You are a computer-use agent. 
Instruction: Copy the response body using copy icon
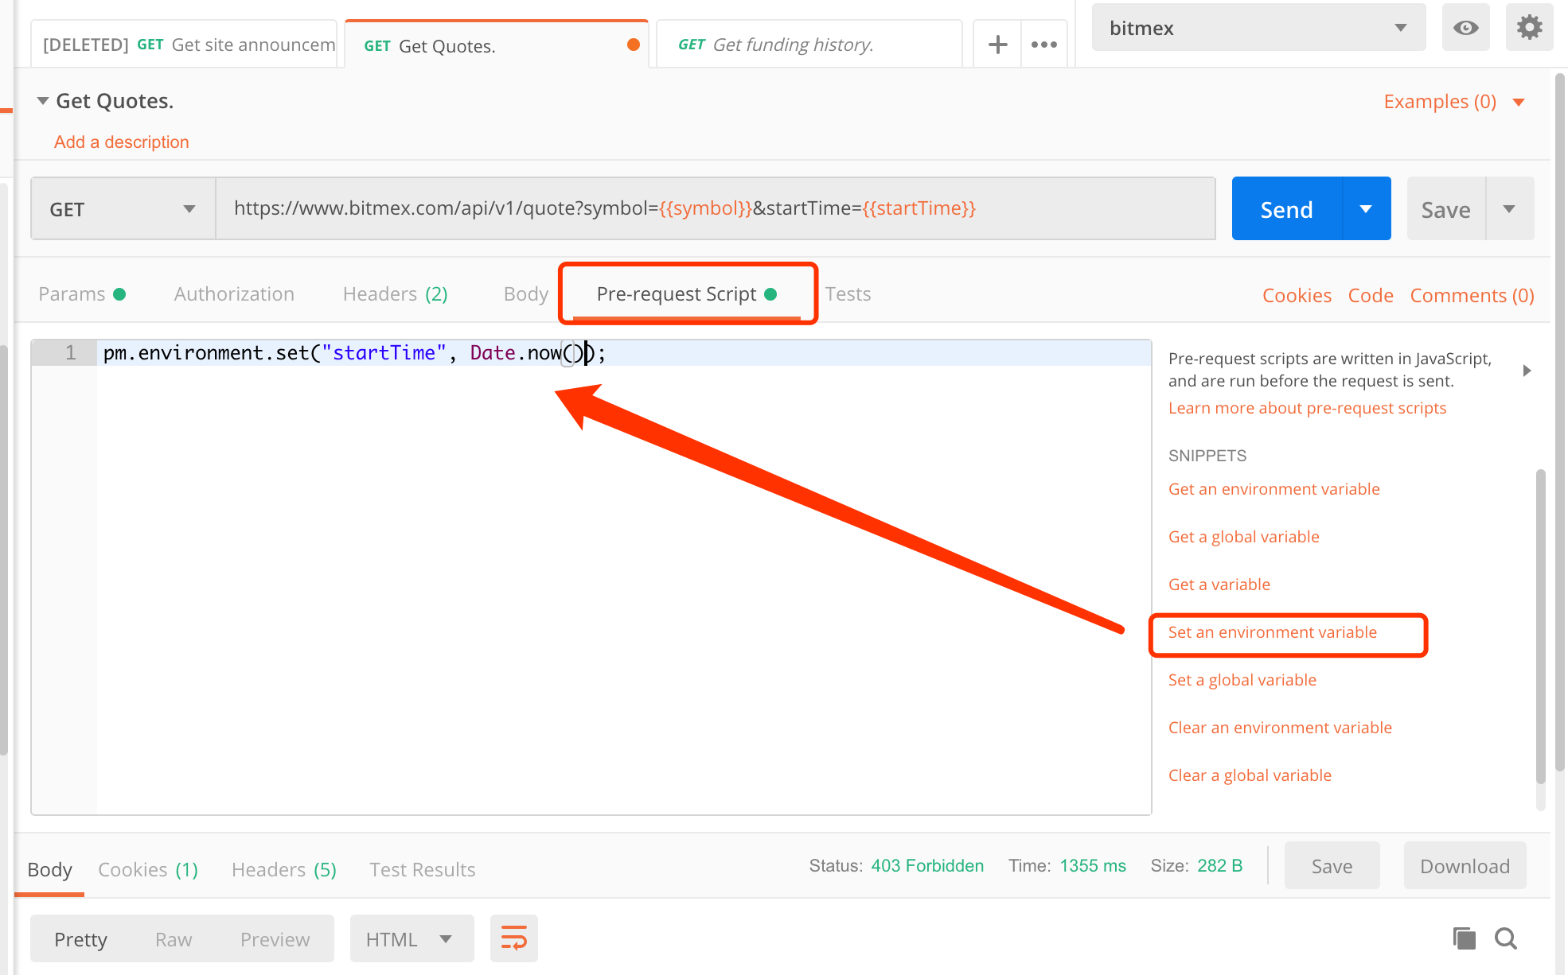tap(1464, 938)
